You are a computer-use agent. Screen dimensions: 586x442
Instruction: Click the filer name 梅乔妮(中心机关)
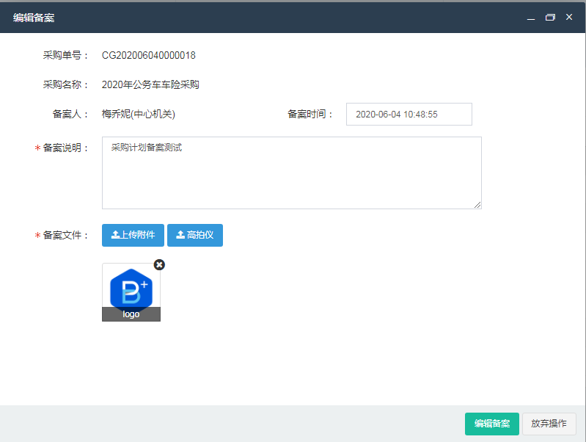click(x=139, y=114)
